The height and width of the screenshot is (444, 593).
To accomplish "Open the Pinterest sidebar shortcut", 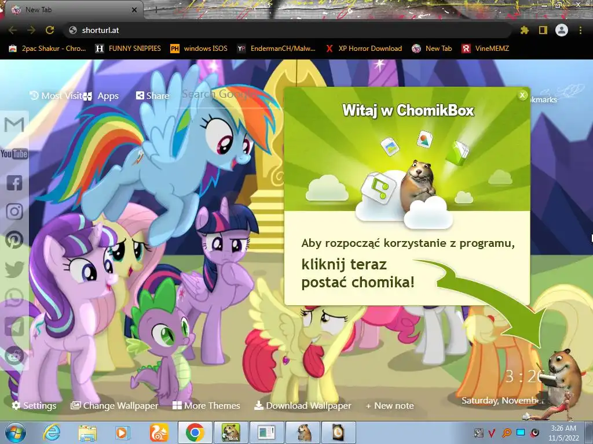I will (14, 240).
